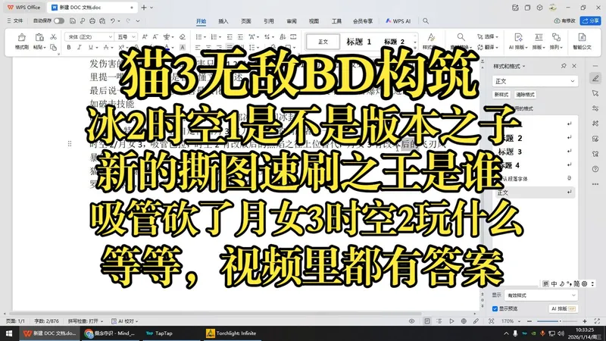Click the Decrease font size icon

(155, 36)
